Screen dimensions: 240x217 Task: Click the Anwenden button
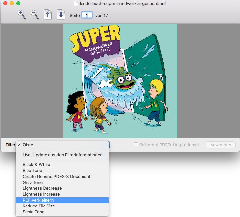[x=221, y=145]
